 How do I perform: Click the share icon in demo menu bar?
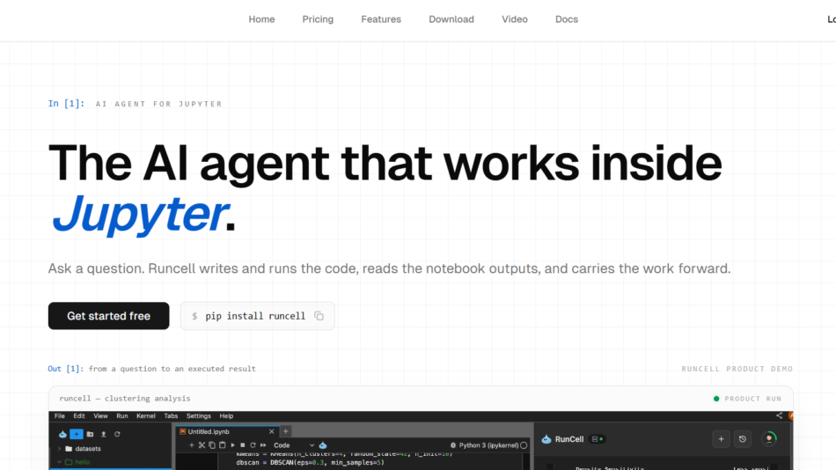tap(779, 415)
